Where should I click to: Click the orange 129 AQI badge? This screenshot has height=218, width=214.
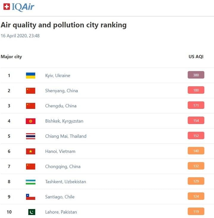click(x=196, y=181)
